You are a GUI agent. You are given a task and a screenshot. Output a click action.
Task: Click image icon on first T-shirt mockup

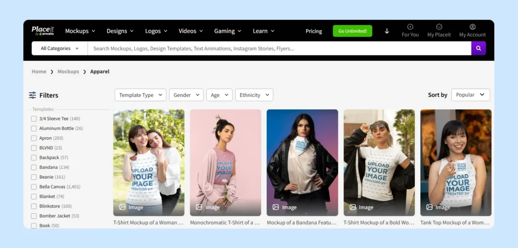coord(122,207)
